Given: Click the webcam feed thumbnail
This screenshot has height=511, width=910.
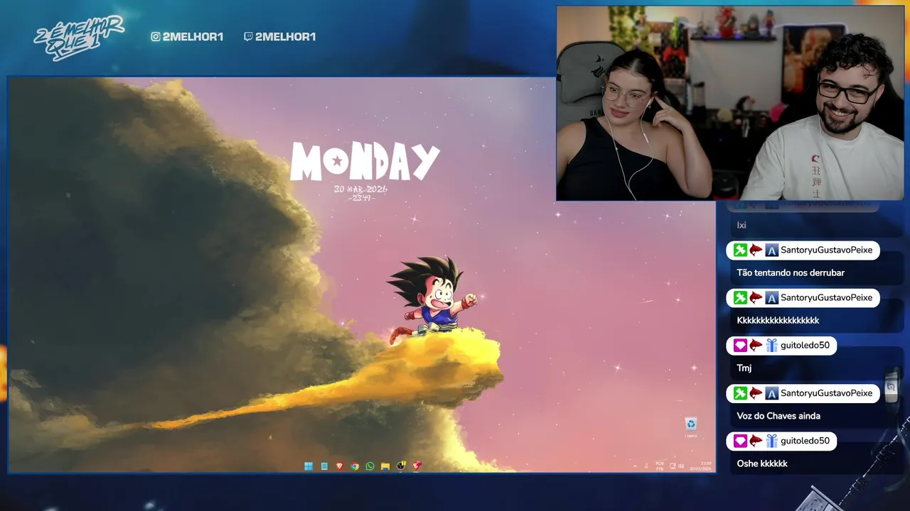Looking at the screenshot, I should (x=730, y=103).
